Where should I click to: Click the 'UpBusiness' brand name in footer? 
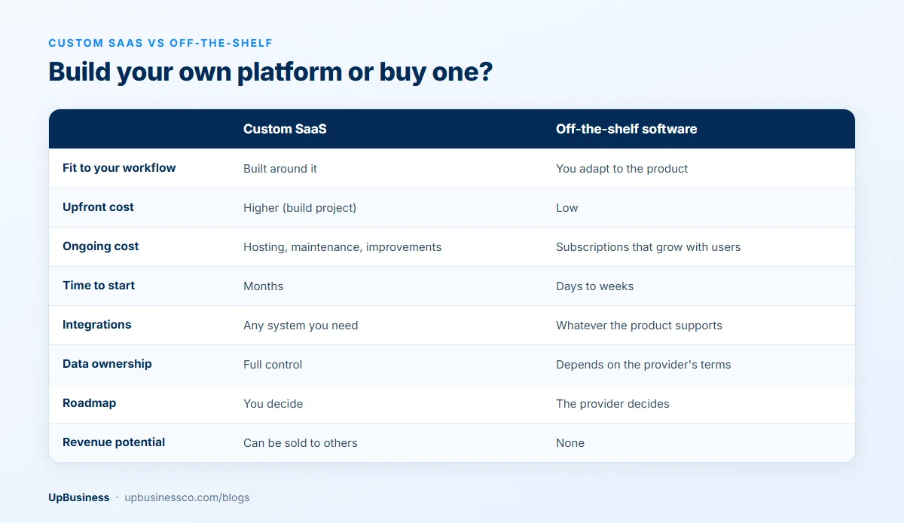pos(79,497)
